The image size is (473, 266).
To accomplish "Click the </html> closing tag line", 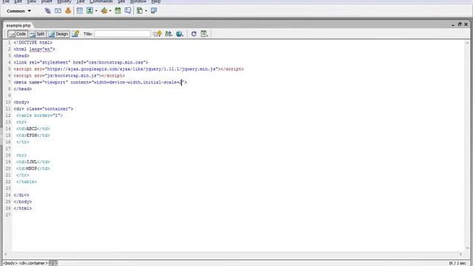I will [x=23, y=208].
